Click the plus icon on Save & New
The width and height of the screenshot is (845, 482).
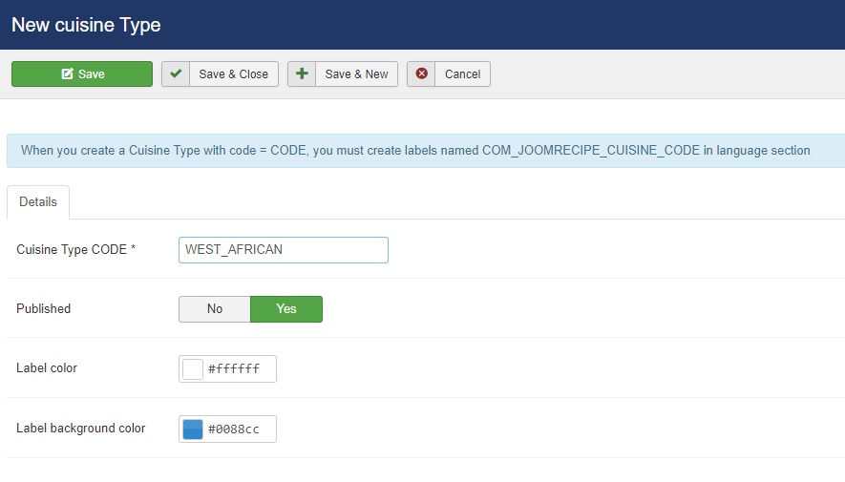click(x=302, y=73)
